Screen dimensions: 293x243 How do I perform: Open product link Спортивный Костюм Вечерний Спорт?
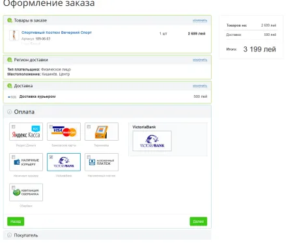coord(57,33)
